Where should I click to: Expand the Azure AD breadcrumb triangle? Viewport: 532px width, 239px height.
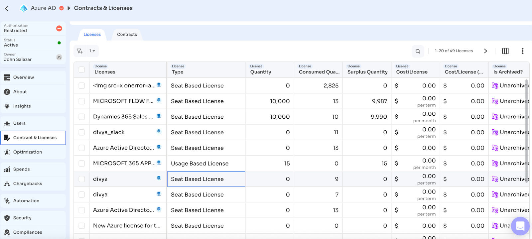(x=69, y=8)
